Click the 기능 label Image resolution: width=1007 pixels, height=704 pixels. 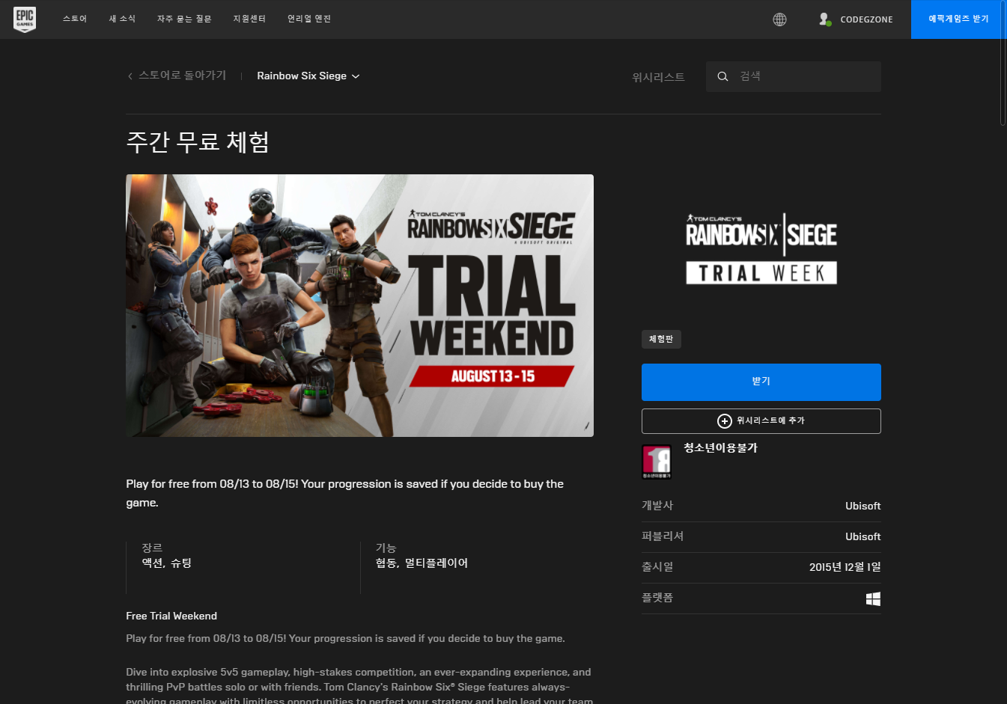point(386,548)
